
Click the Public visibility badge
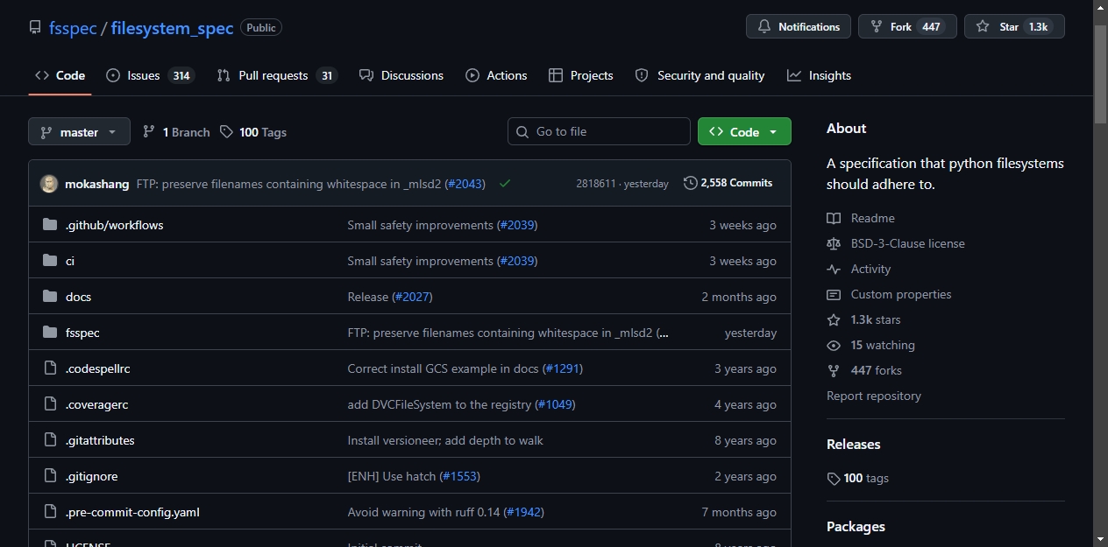point(261,28)
